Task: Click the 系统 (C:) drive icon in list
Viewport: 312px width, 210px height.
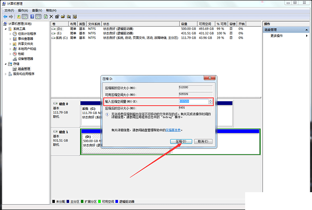Action: tap(53, 38)
